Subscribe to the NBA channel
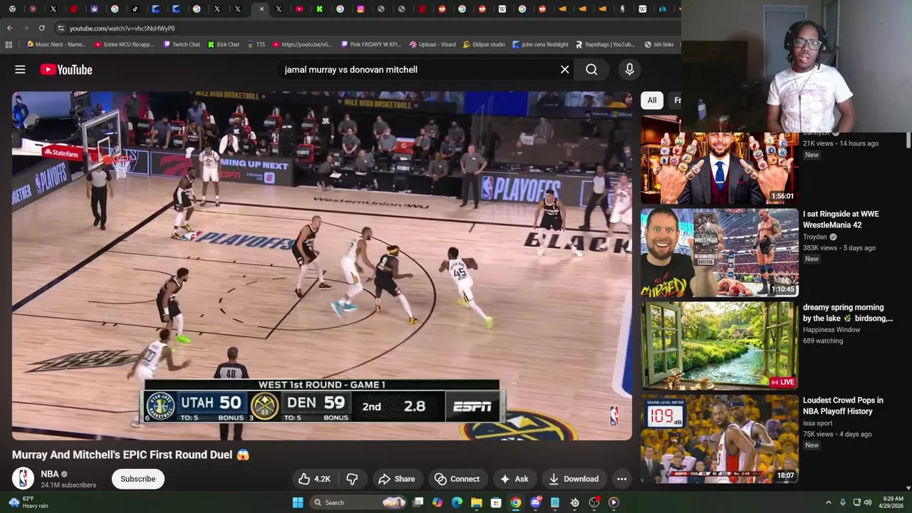This screenshot has height=513, width=912. click(138, 479)
